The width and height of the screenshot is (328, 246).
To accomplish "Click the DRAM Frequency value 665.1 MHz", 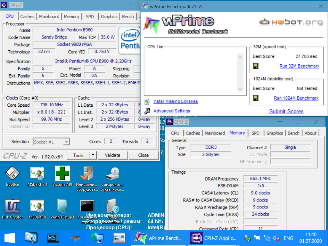I will click(x=260, y=179).
